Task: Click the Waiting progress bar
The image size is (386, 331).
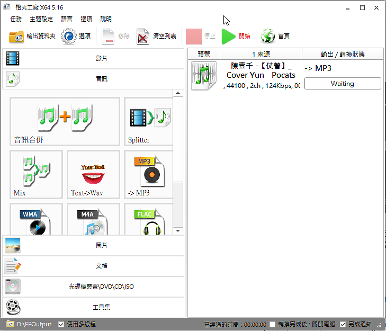Action: click(x=343, y=84)
